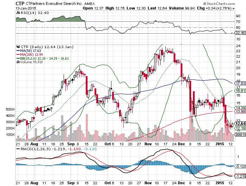
Task: Click the Open 12.37 quote value
Action: pos(93,8)
